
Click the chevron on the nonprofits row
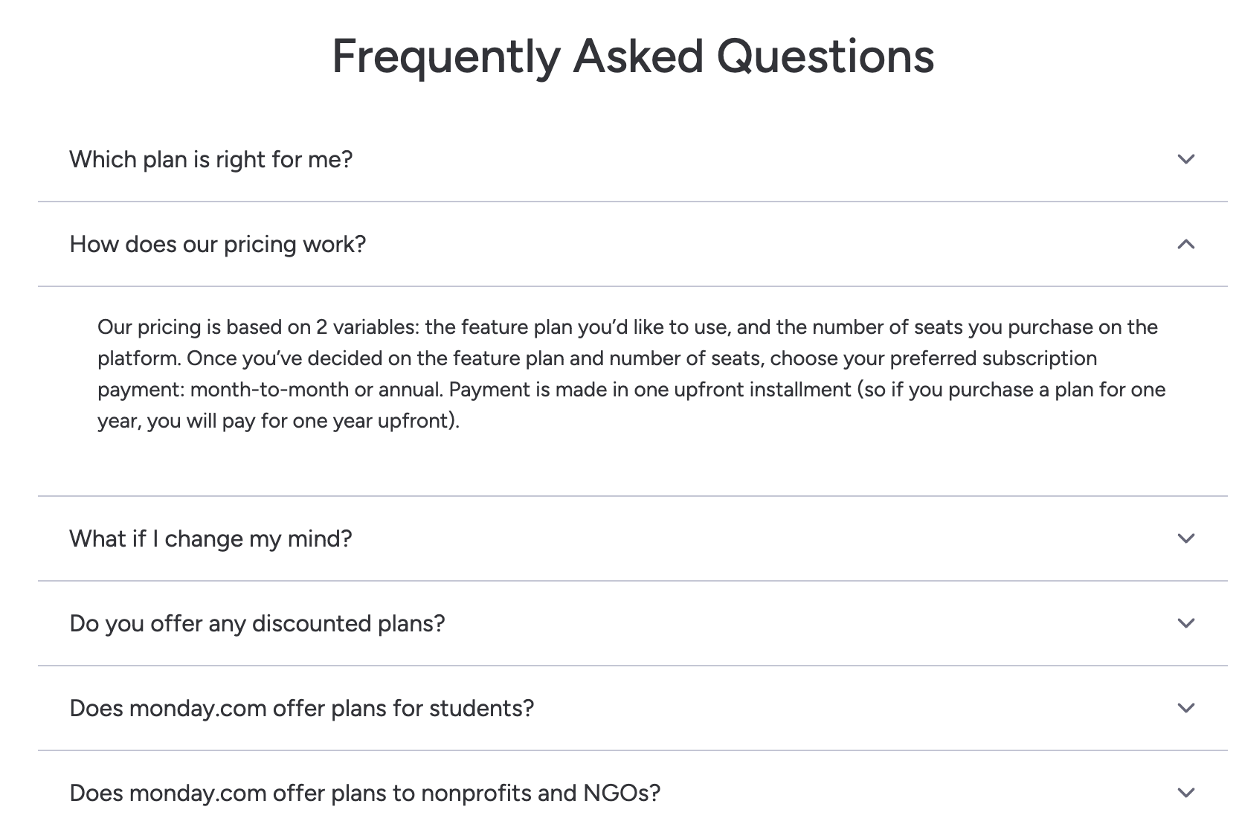click(1188, 793)
